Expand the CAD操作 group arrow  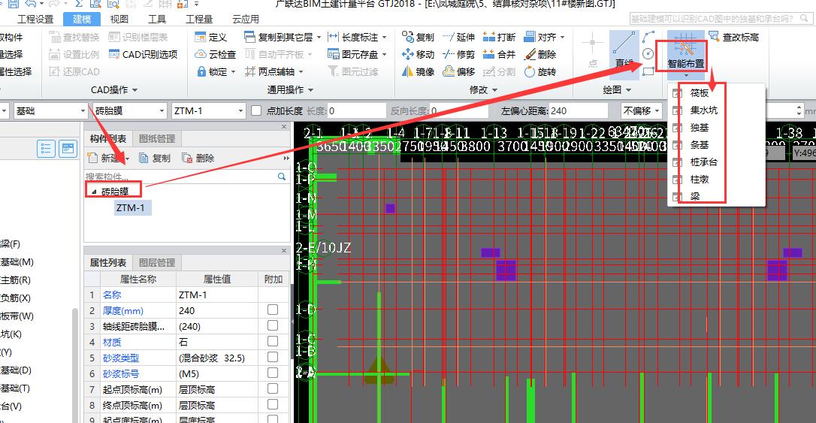(134, 90)
